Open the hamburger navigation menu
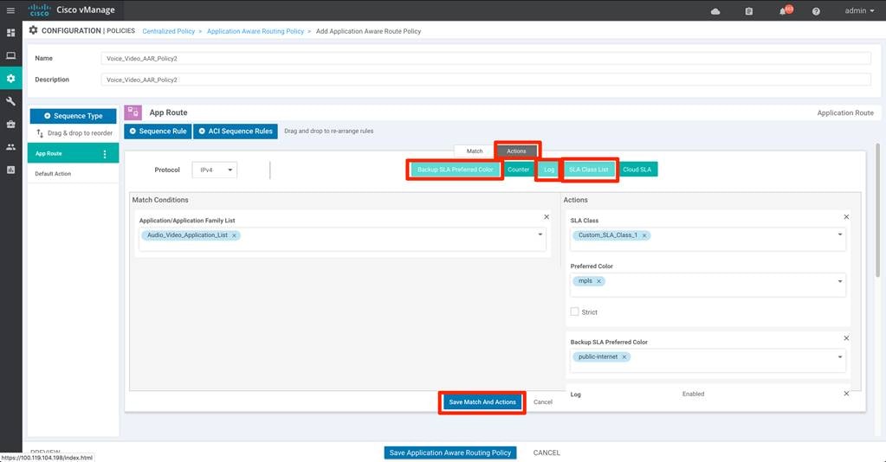 pyautogui.click(x=10, y=10)
